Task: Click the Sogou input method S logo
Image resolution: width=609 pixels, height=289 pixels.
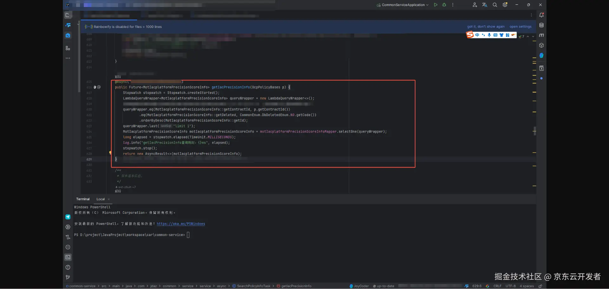Action: tap(470, 35)
